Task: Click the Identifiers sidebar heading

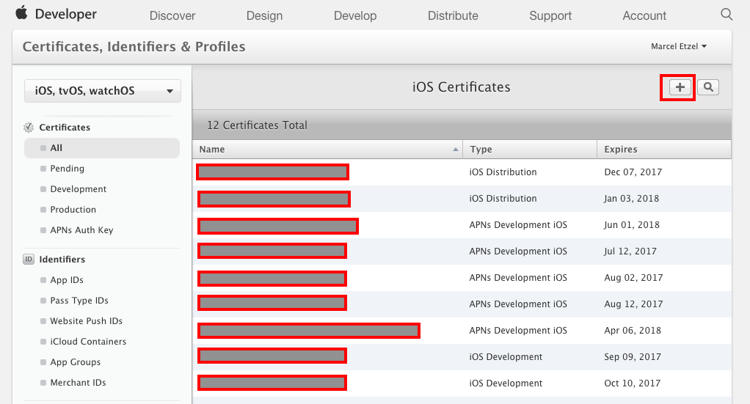Action: click(62, 260)
